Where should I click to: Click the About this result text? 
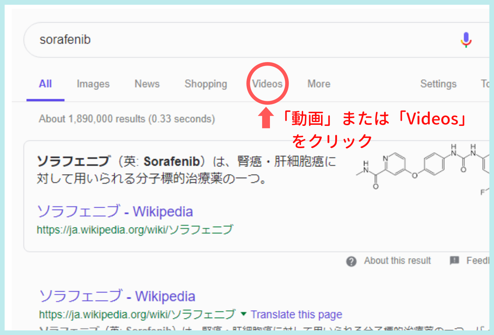[x=397, y=261]
